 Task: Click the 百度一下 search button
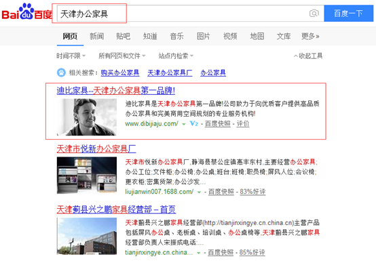tap(349, 14)
